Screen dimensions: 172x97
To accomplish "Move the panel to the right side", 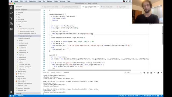I will (158, 73).
